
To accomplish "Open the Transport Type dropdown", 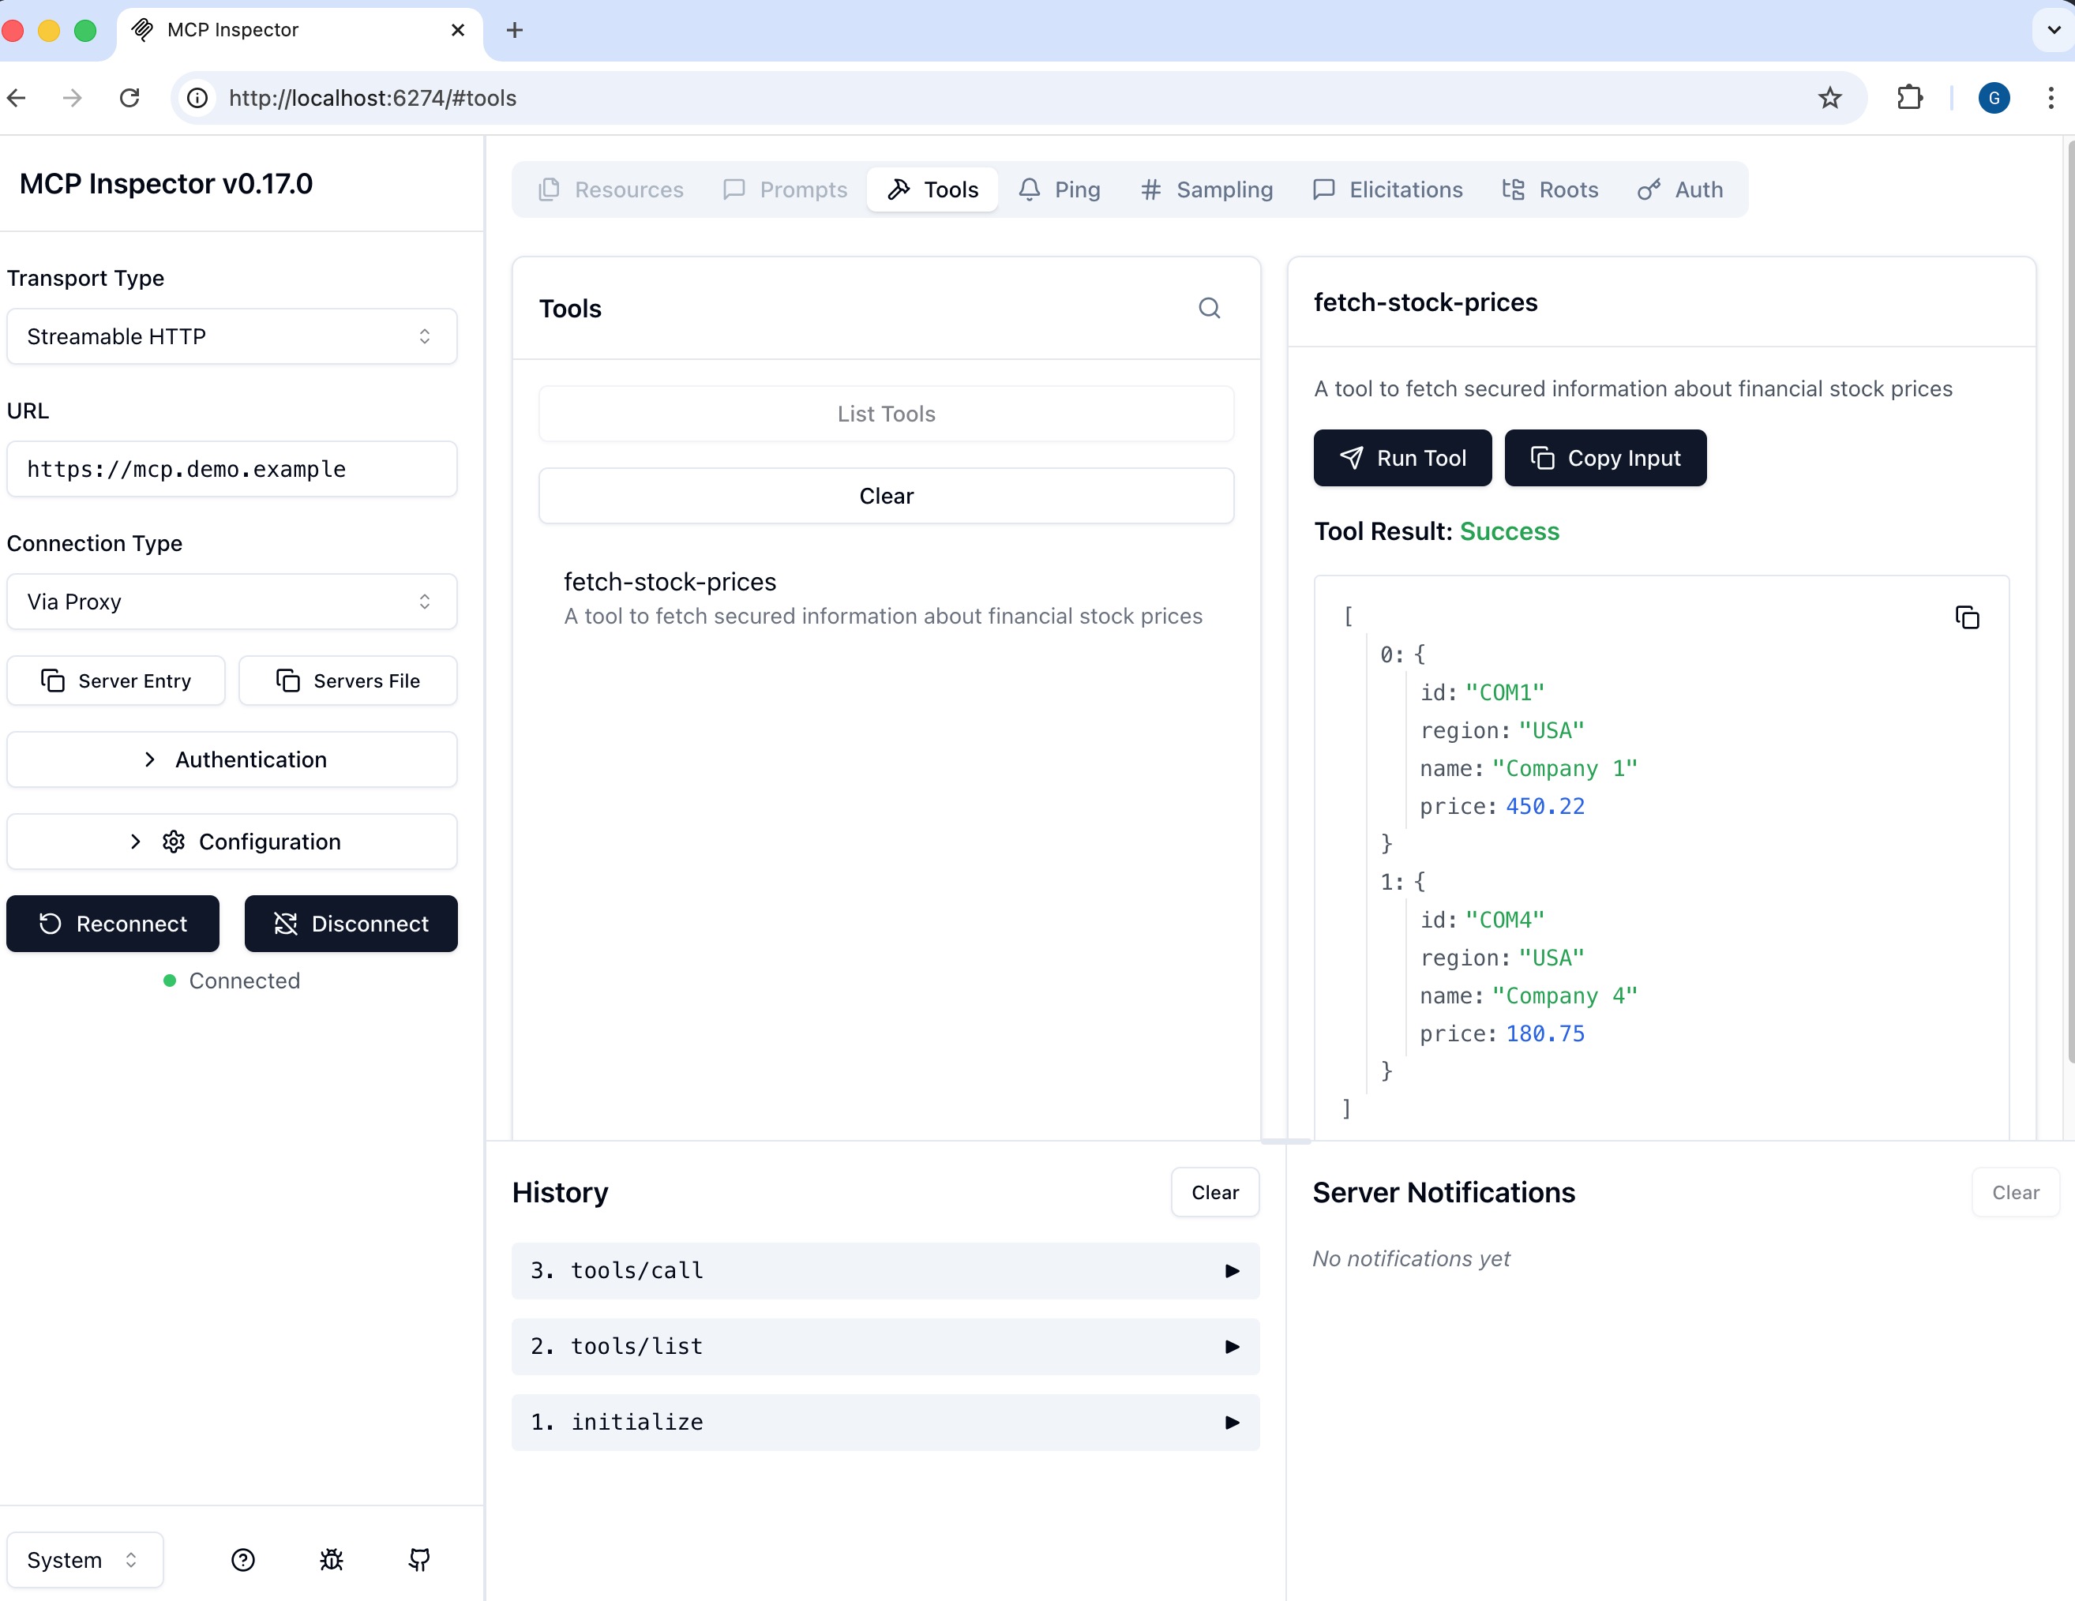I will (232, 336).
